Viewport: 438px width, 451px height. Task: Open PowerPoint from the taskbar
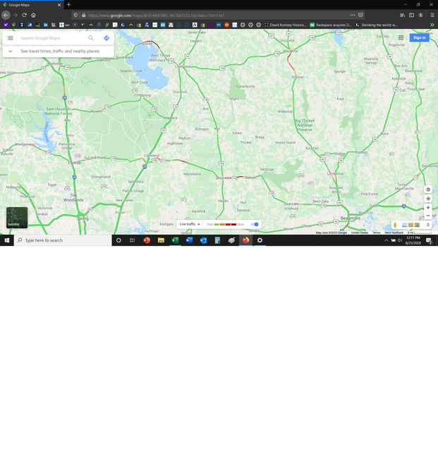point(147,240)
